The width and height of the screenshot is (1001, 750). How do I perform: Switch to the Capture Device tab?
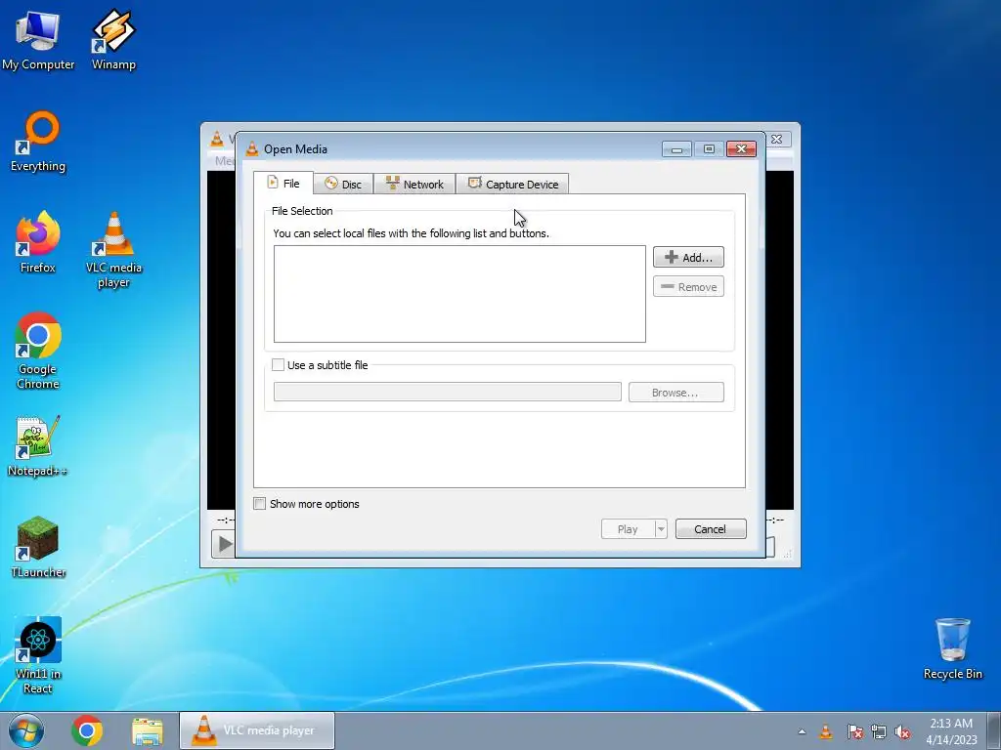tap(512, 185)
